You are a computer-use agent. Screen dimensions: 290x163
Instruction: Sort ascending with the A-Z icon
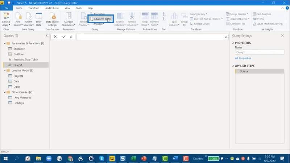pyautogui.click(x=164, y=14)
